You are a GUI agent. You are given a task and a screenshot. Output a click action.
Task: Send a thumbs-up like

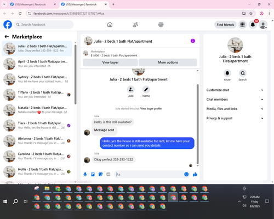pyautogui.click(x=195, y=174)
